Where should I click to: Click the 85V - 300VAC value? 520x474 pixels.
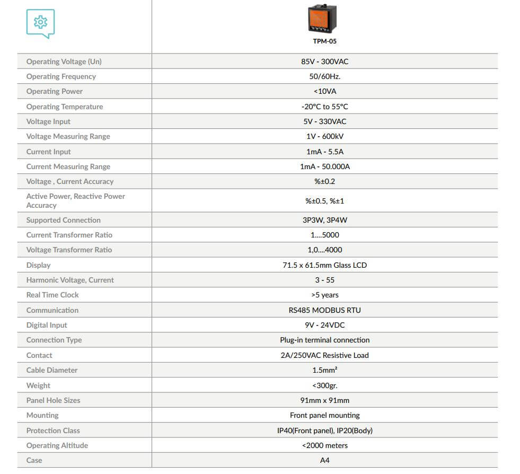324,62
